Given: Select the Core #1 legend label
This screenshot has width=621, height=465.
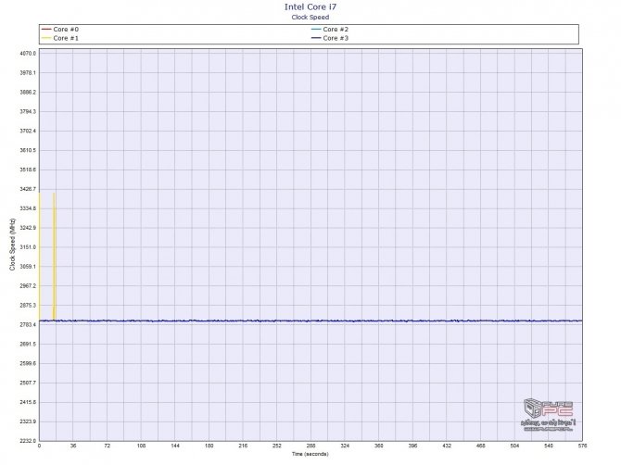Looking at the screenshot, I should 66,38.
